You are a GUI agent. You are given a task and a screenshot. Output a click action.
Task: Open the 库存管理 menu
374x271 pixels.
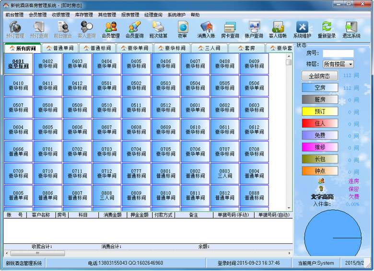pos(84,15)
